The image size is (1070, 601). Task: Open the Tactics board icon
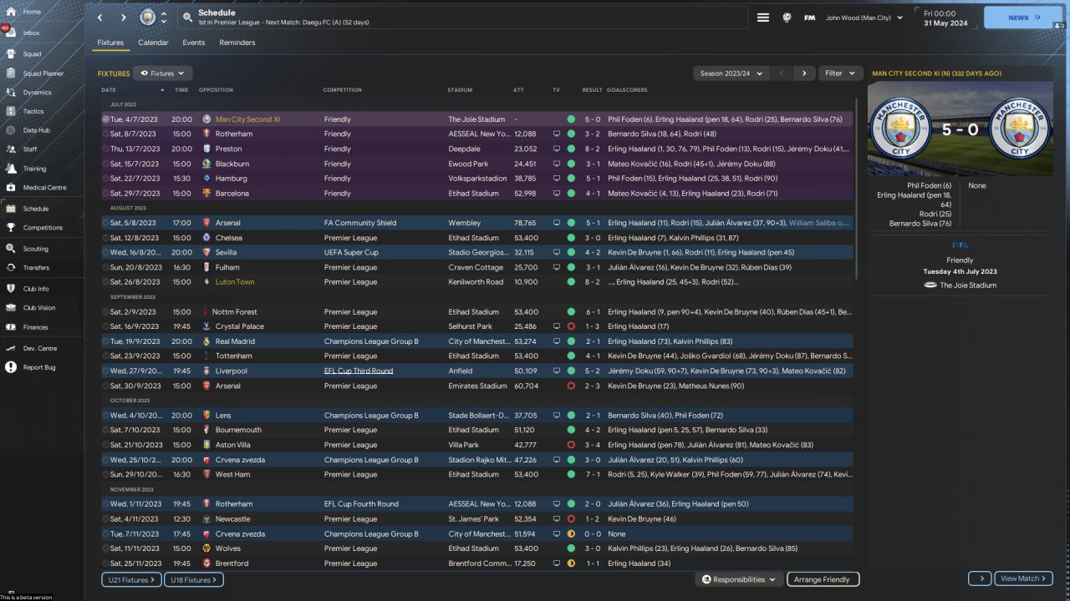click(11, 111)
